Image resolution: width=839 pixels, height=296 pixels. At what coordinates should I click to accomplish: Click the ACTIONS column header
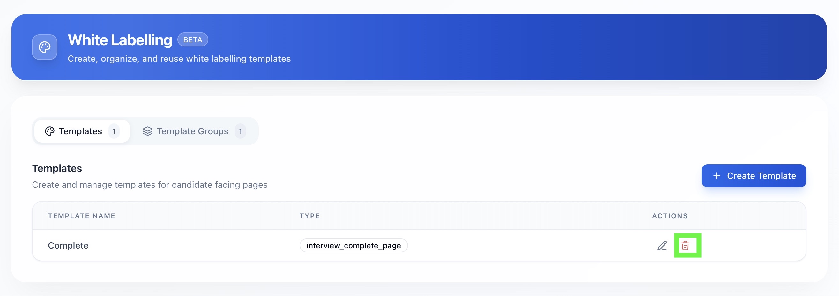(x=670, y=216)
